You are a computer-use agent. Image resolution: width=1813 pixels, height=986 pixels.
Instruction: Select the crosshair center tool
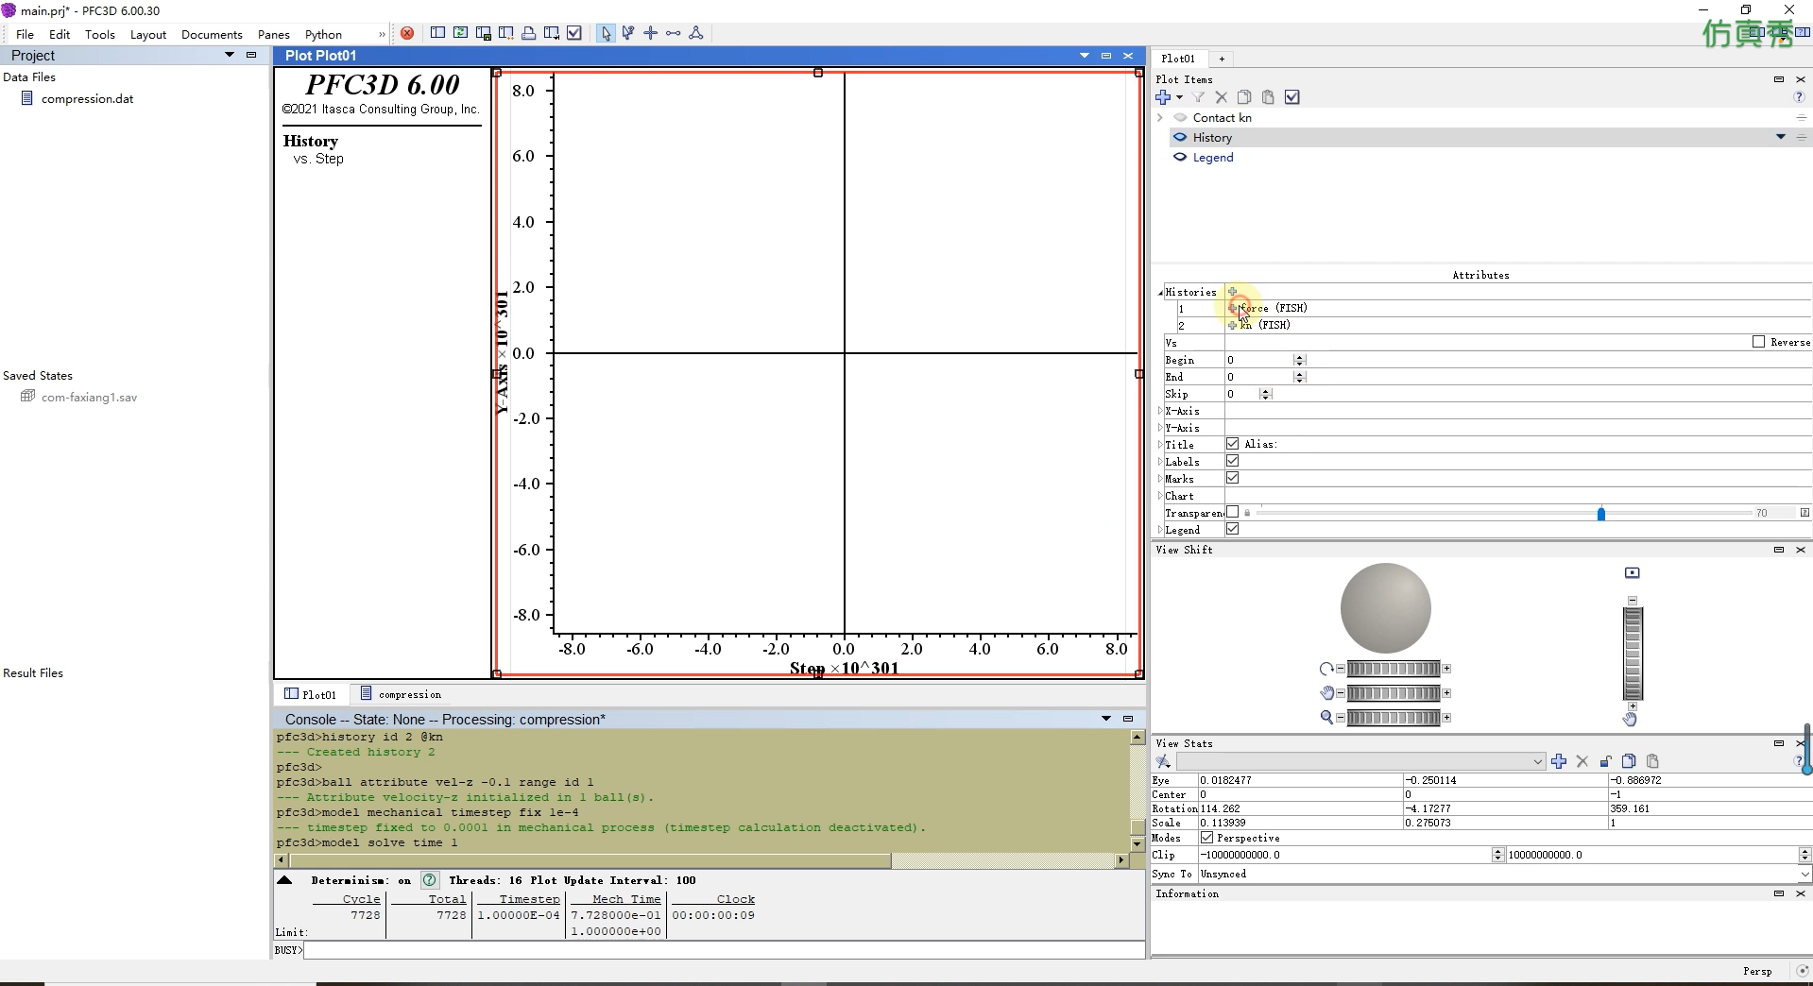651,33
